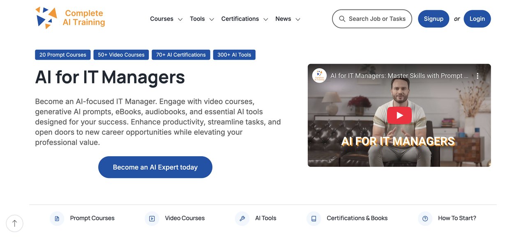The height and width of the screenshot is (238, 526).
Task: Expand the News dropdown chevron
Action: coord(298,19)
